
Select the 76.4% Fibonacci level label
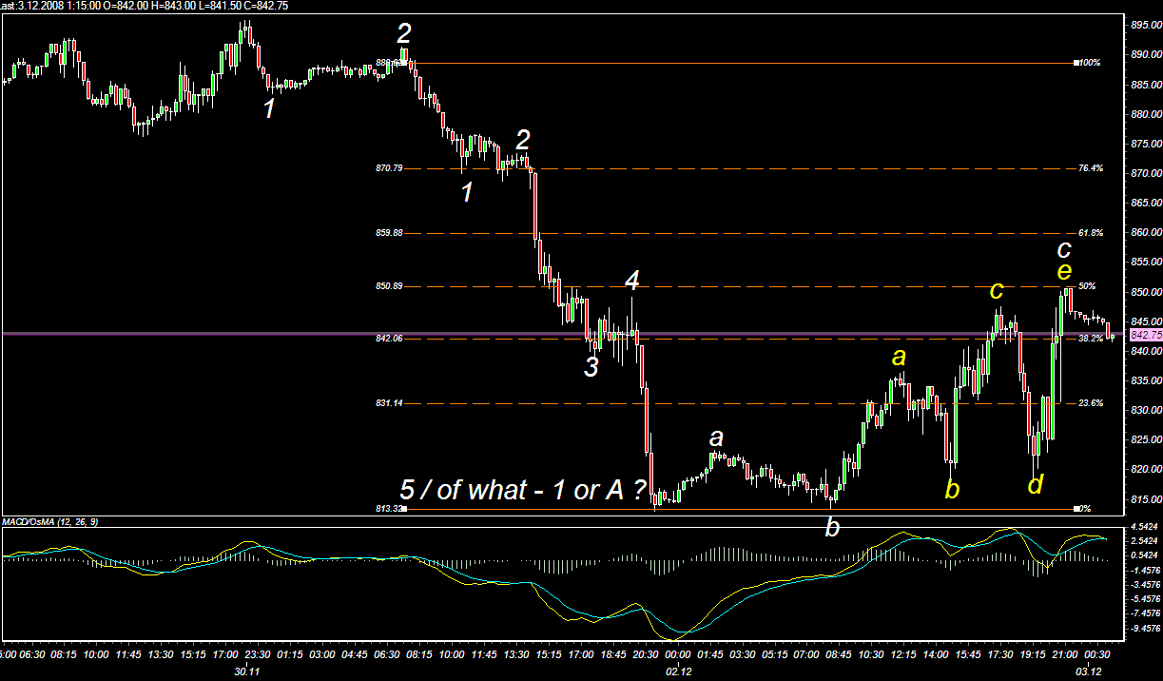1091,168
